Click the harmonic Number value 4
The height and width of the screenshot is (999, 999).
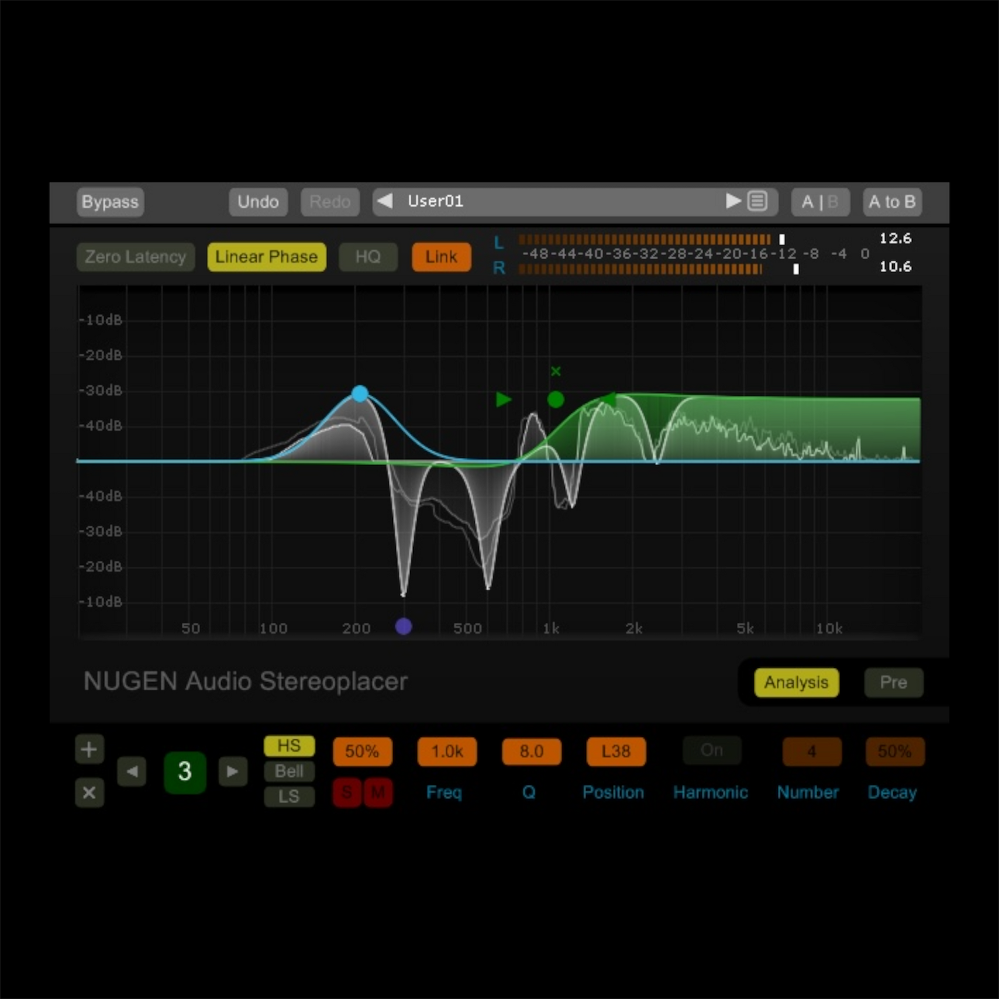(x=812, y=752)
